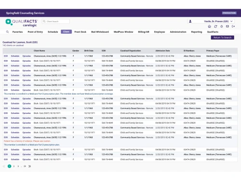The width and height of the screenshot is (241, 181).
Task: Click the Birth Date column header
Action: [x=89, y=51]
